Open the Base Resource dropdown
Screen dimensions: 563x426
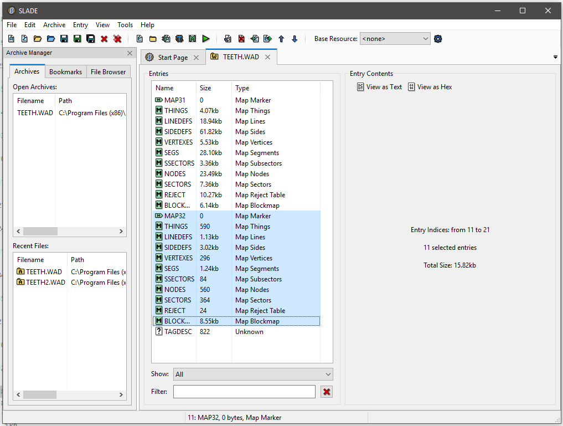coord(395,39)
